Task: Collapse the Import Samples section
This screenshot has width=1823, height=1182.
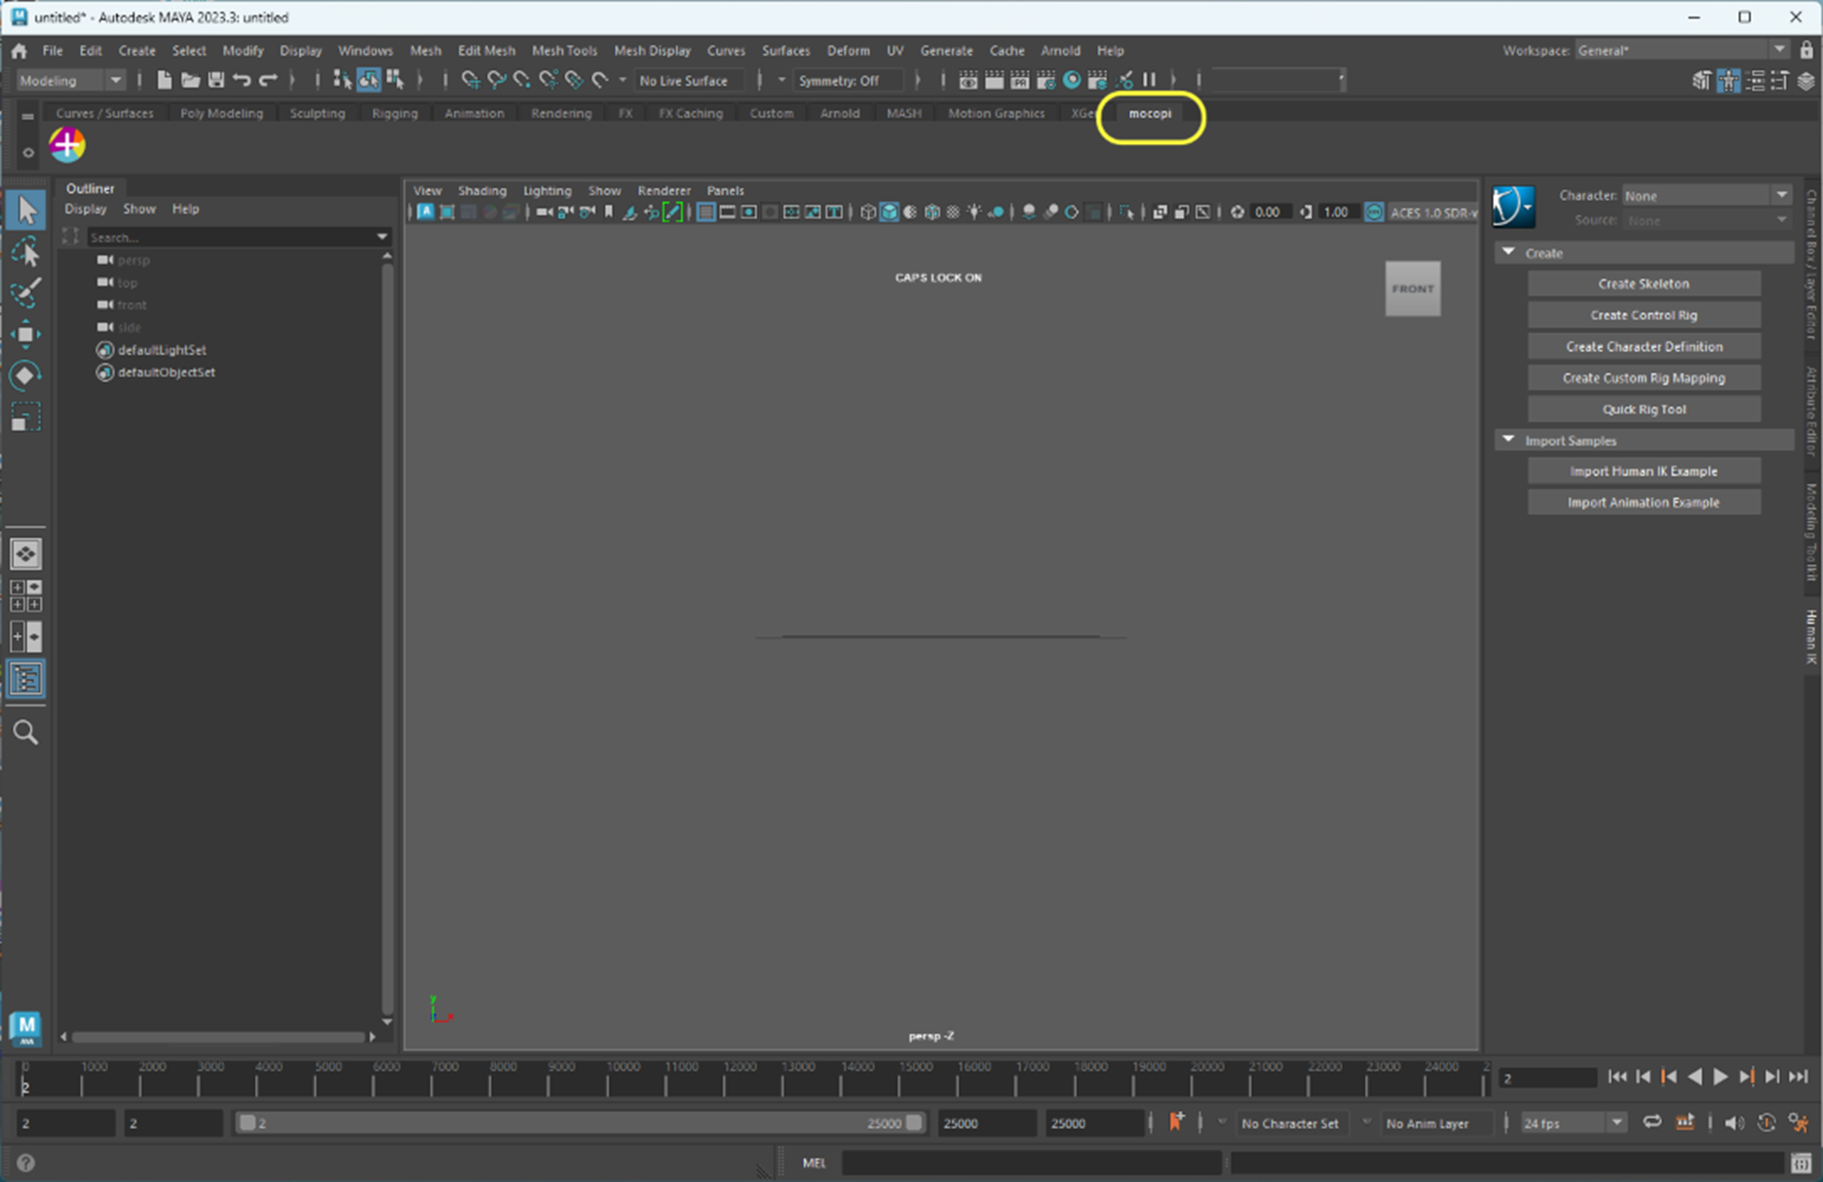Action: coord(1508,440)
